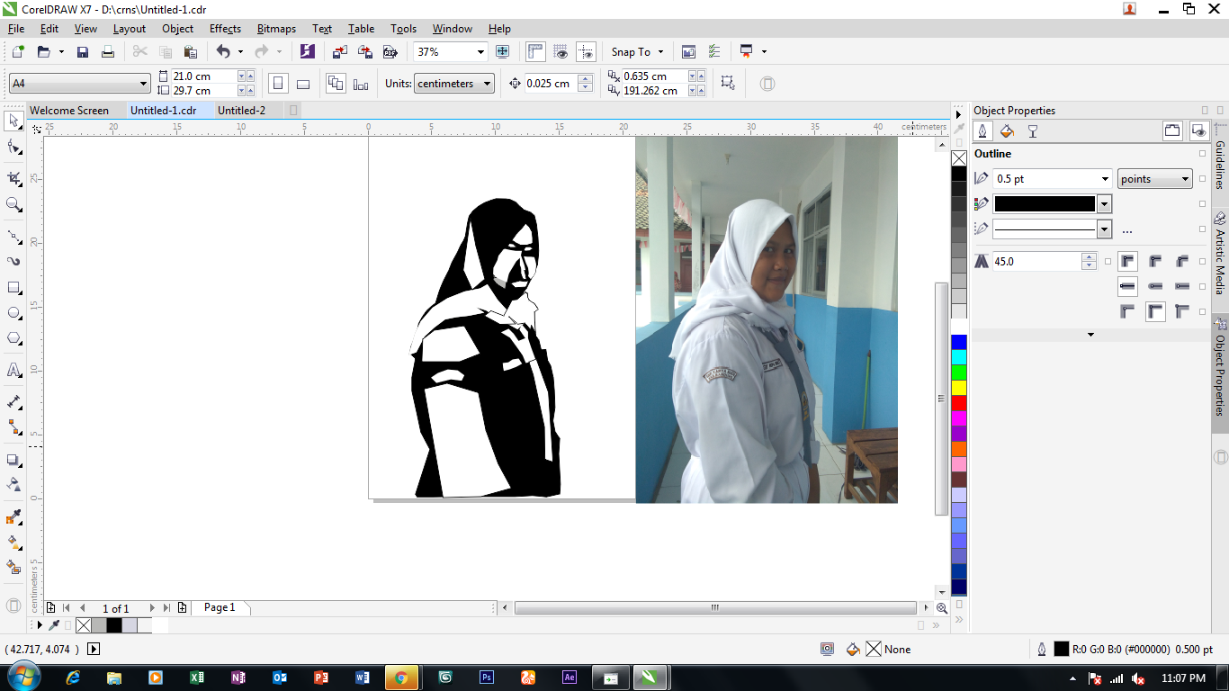Open the Transparency section in Object Properties

(x=1033, y=131)
